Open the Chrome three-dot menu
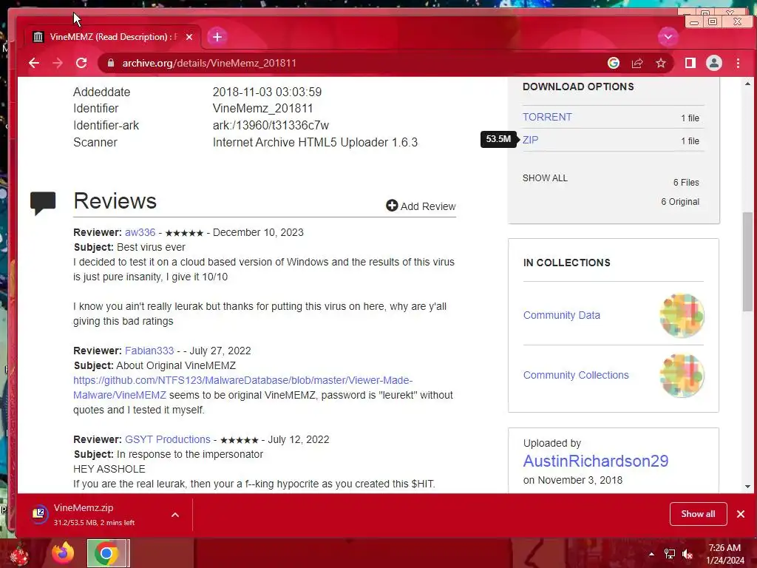 point(738,63)
